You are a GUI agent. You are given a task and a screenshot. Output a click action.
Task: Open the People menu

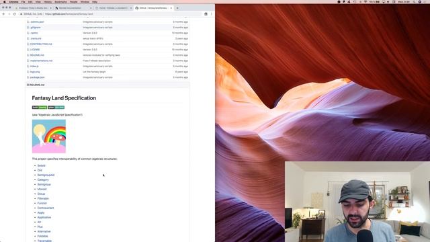click(x=73, y=1)
